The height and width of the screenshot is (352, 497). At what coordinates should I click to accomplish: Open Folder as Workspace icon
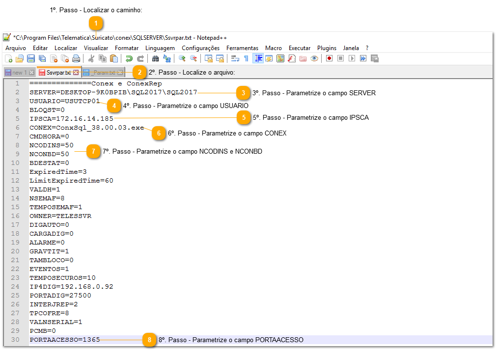point(303,58)
